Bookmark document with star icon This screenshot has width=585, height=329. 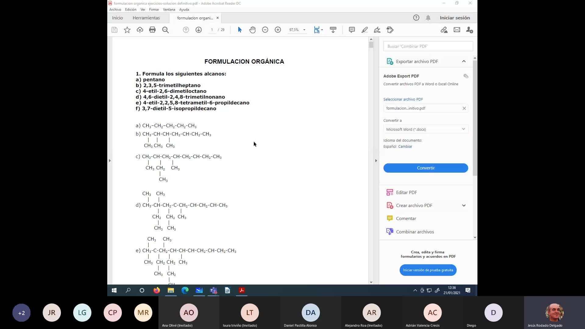pyautogui.click(x=127, y=30)
